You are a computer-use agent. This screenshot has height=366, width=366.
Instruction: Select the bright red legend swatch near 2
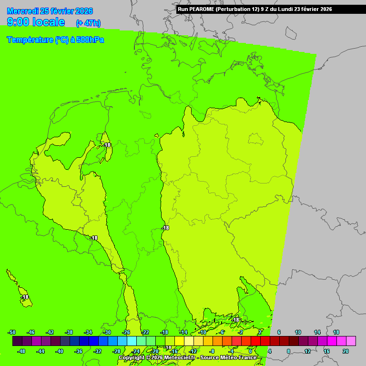pyautogui.click(x=265, y=341)
